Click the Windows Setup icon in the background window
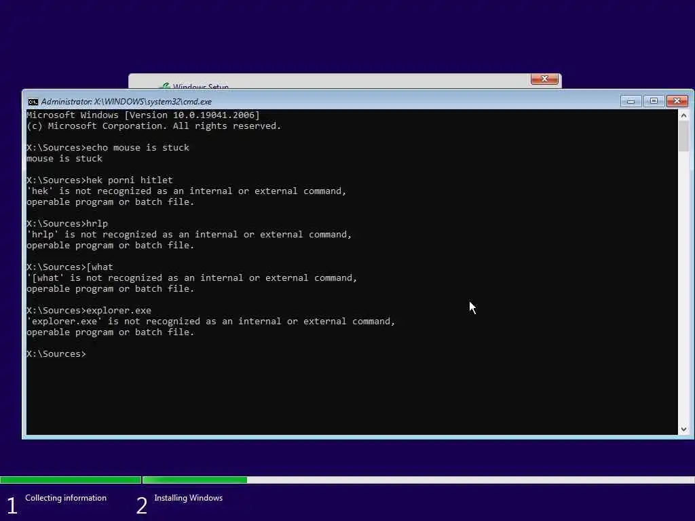 point(164,86)
